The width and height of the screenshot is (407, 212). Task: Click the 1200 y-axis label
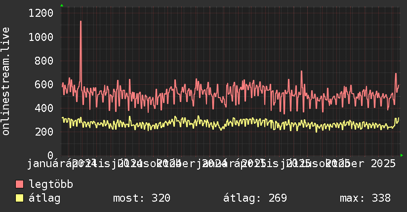point(41,13)
